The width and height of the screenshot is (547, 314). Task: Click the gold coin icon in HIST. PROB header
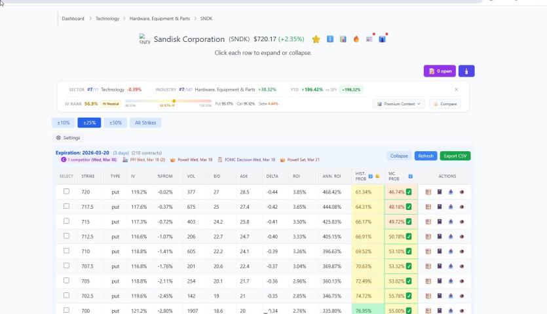377,177
